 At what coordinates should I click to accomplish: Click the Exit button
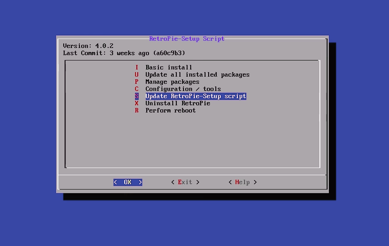(185, 182)
